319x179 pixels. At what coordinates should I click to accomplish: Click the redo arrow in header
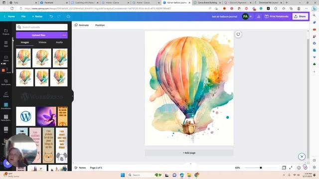tap(59, 16)
